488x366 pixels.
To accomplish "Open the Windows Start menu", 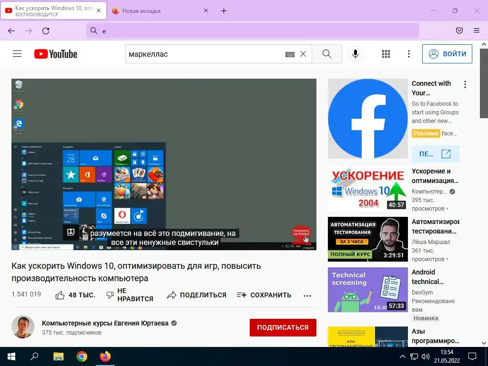I will [x=11, y=356].
